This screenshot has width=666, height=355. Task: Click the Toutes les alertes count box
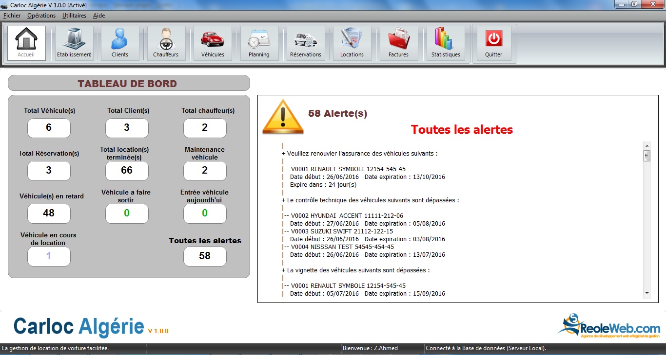205,256
